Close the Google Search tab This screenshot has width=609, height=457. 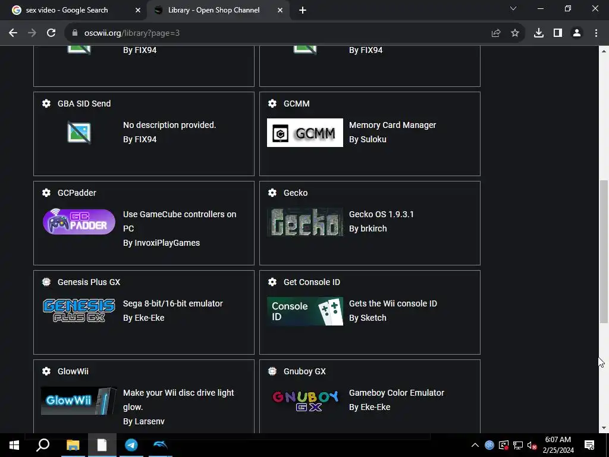(x=138, y=11)
